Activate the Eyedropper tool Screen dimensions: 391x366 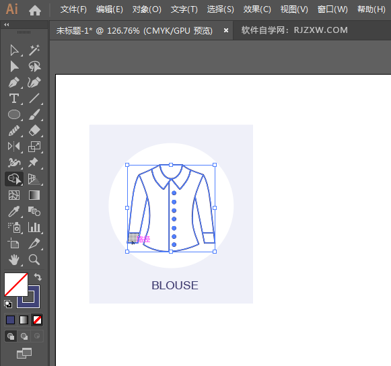click(x=14, y=211)
